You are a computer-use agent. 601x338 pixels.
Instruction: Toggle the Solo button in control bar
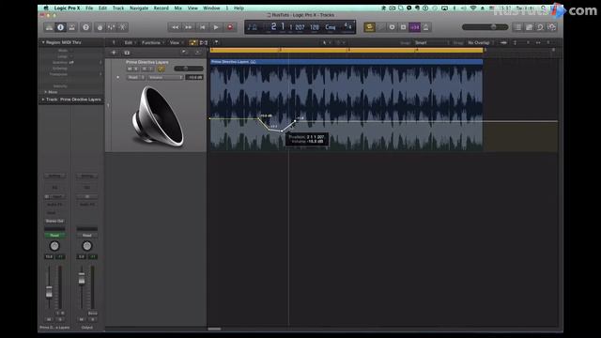[x=403, y=27]
